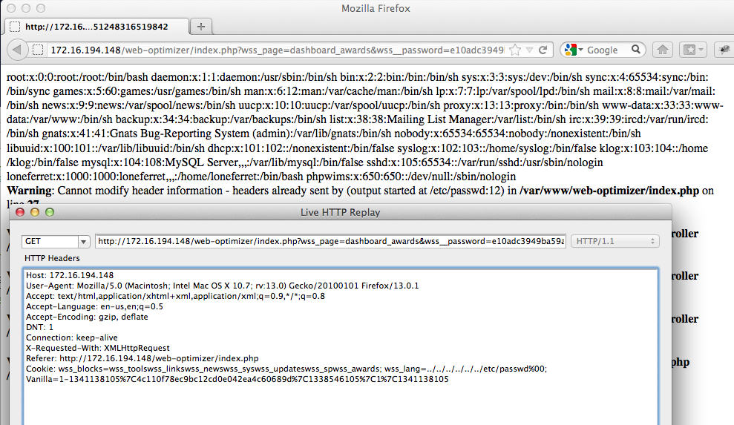This screenshot has height=425, width=734.
Task: Click the loneferret:x:1000:1000 passwd entry
Action: pos(155,177)
